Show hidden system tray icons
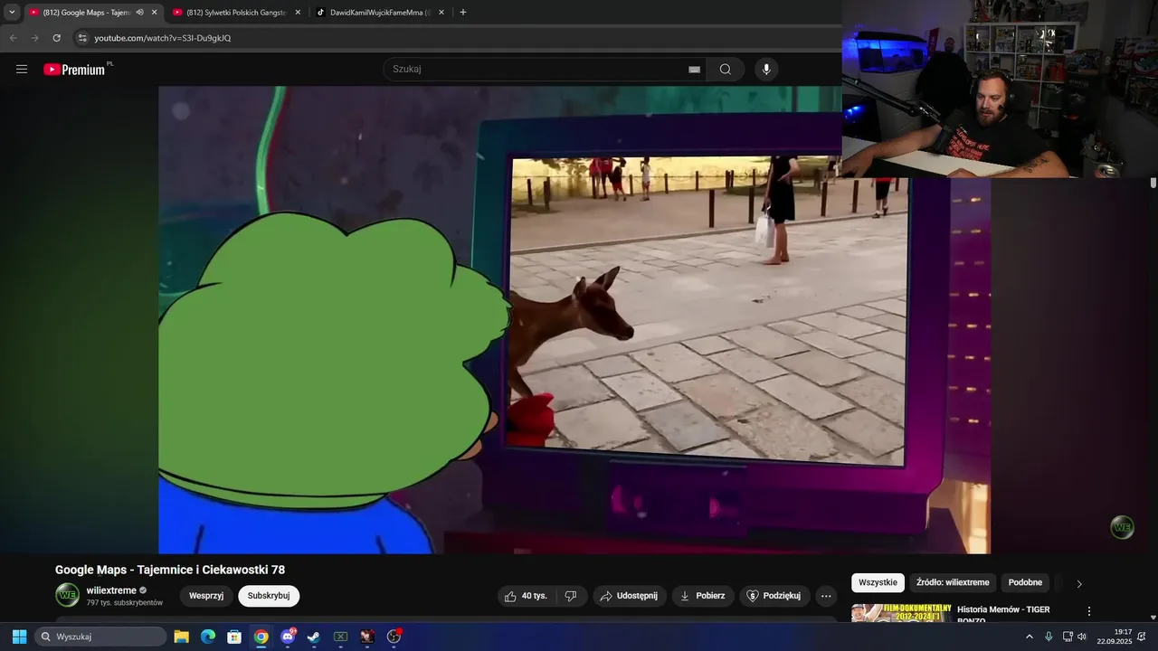1158x651 pixels. tap(1029, 637)
